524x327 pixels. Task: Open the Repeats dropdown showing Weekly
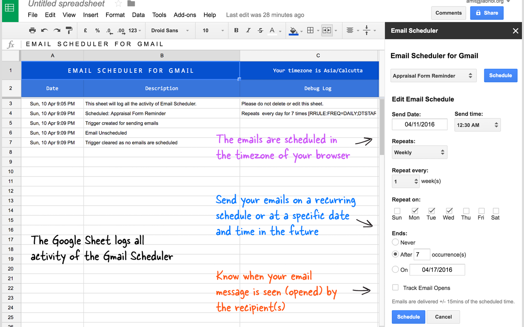coord(420,152)
